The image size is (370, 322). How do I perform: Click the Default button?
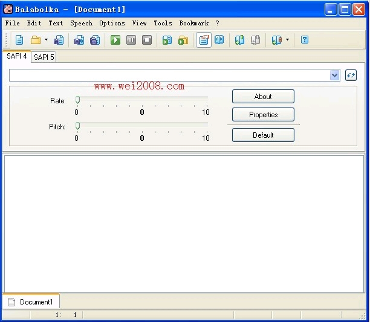click(263, 135)
